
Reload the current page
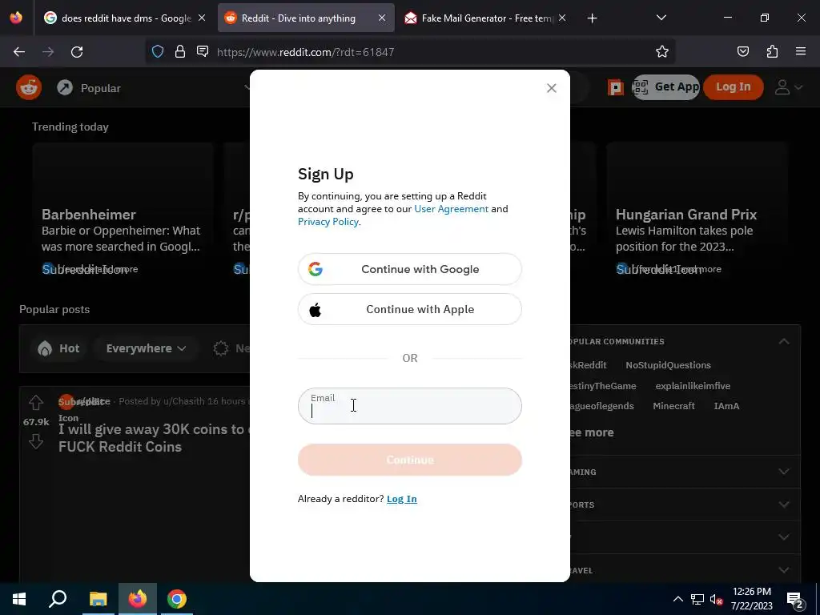(x=77, y=52)
